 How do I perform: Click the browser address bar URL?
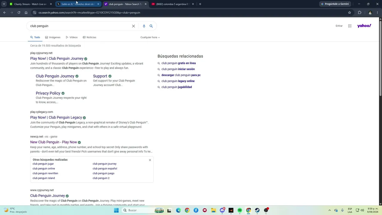tap(89, 13)
